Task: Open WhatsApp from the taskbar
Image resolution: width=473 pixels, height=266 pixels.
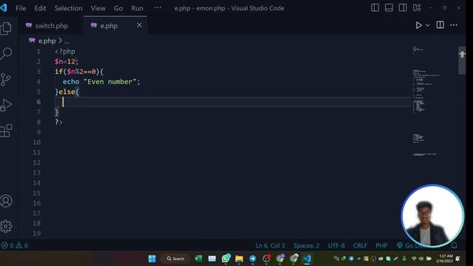Action: click(226, 259)
